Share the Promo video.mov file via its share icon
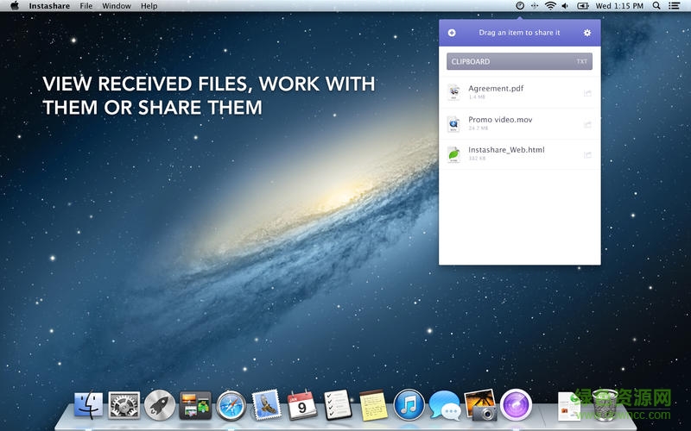Viewport: 691px width, 431px height. 587,124
